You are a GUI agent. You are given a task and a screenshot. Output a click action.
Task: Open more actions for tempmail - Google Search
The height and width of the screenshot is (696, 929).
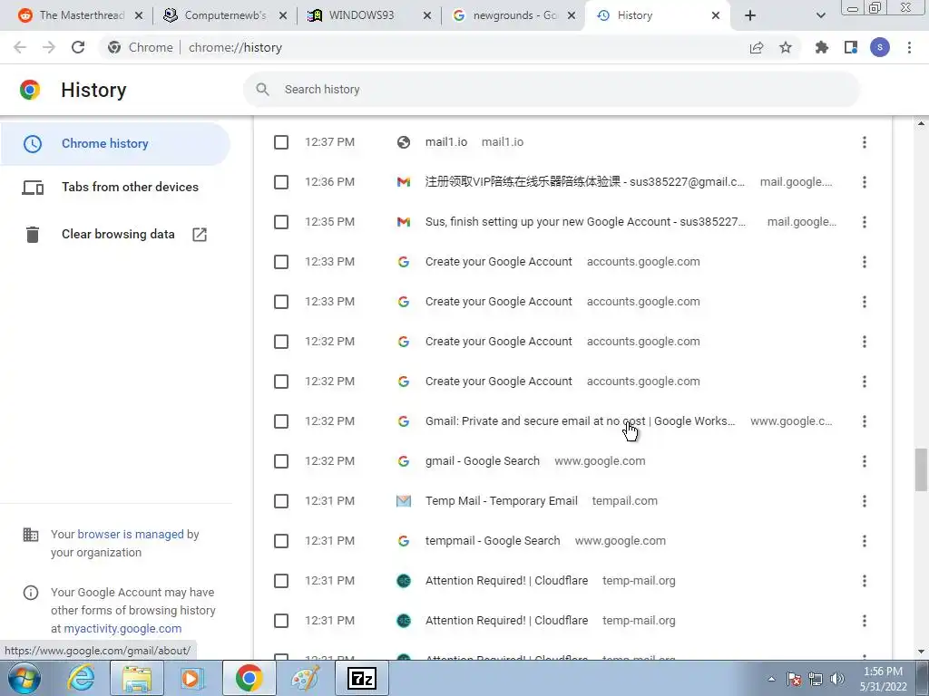click(x=865, y=541)
